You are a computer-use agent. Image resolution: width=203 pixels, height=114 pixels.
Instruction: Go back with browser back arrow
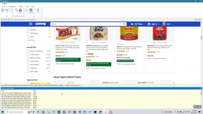3,20
